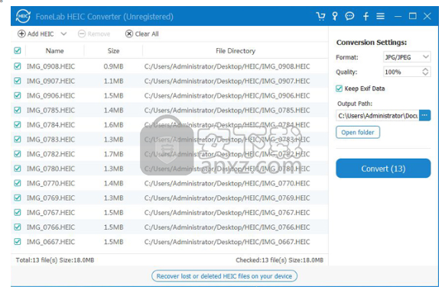Click the 1.1MB size cell
Image resolution: width=445 pixels, height=293 pixels.
pos(113,81)
